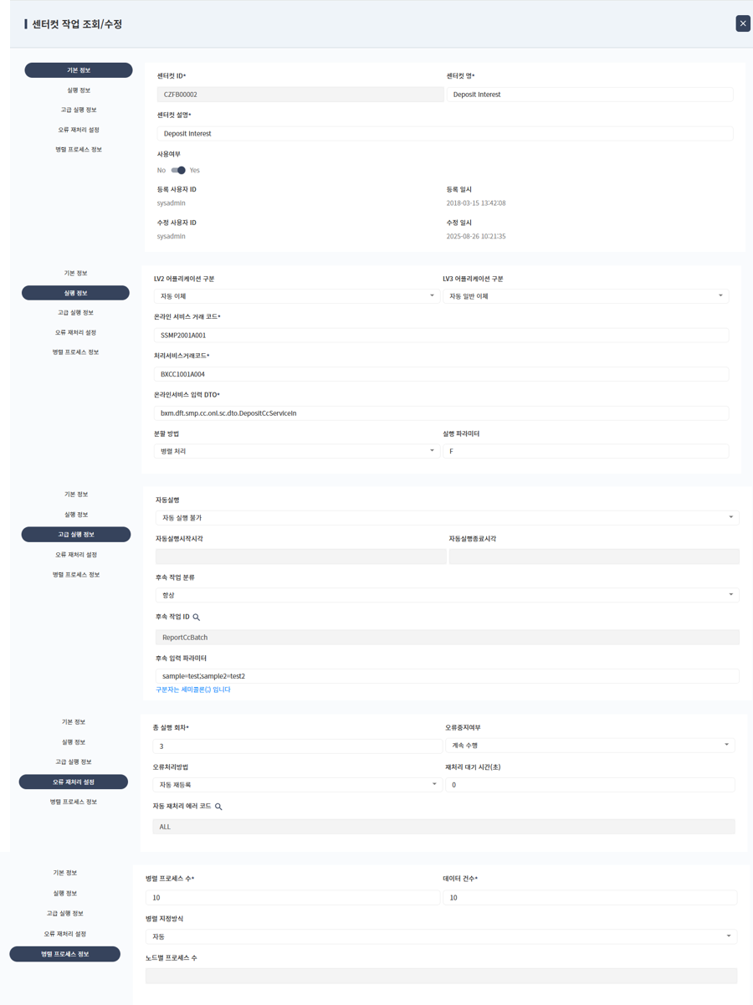Open the 분할 방법 dropdown
This screenshot has height=1005, width=753.
click(297, 451)
